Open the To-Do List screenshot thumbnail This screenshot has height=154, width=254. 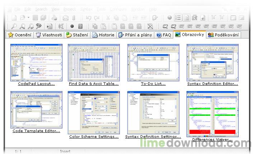(x=153, y=62)
